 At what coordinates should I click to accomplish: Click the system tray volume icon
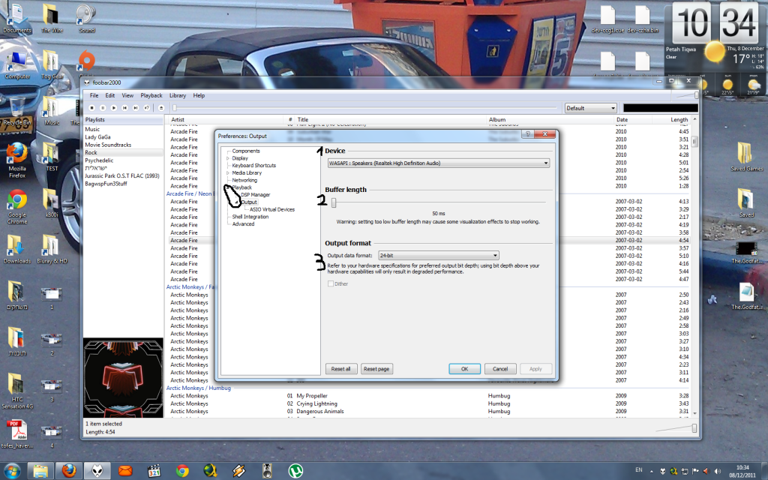pos(718,471)
